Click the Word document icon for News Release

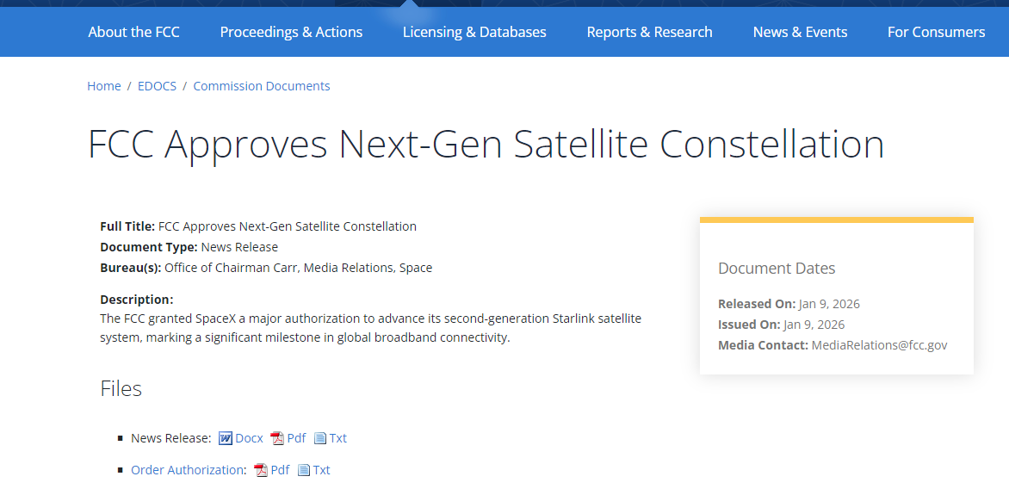click(226, 438)
